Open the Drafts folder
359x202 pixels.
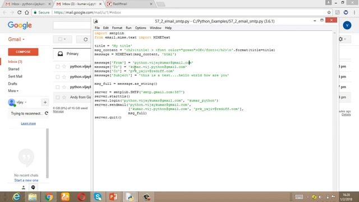pos(12,84)
